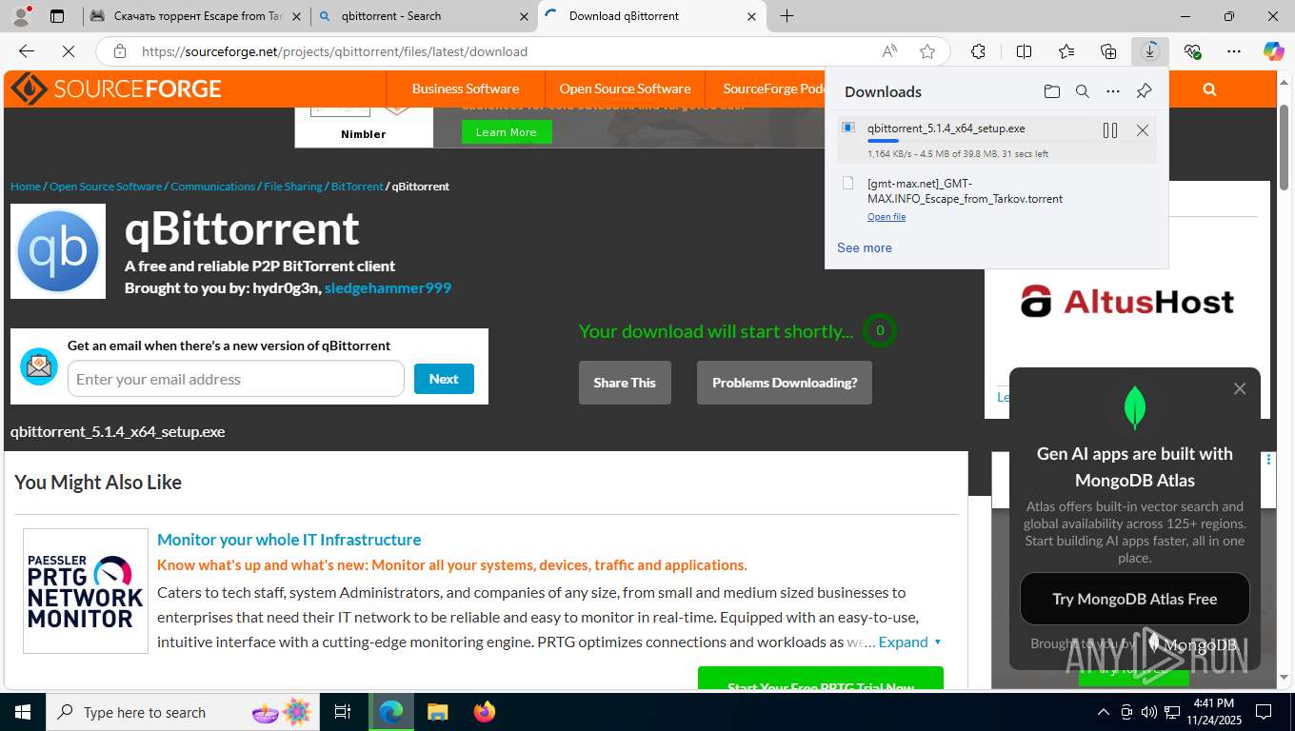The width and height of the screenshot is (1295, 731).
Task: Click the File Sharing breadcrumb link
Action: click(293, 187)
